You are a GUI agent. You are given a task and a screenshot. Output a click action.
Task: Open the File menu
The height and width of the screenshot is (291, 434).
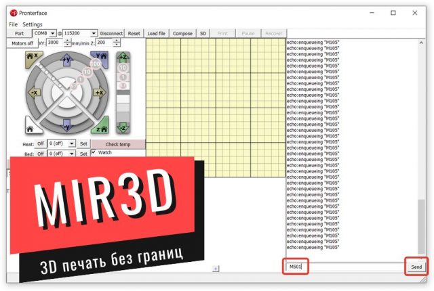[x=13, y=24]
